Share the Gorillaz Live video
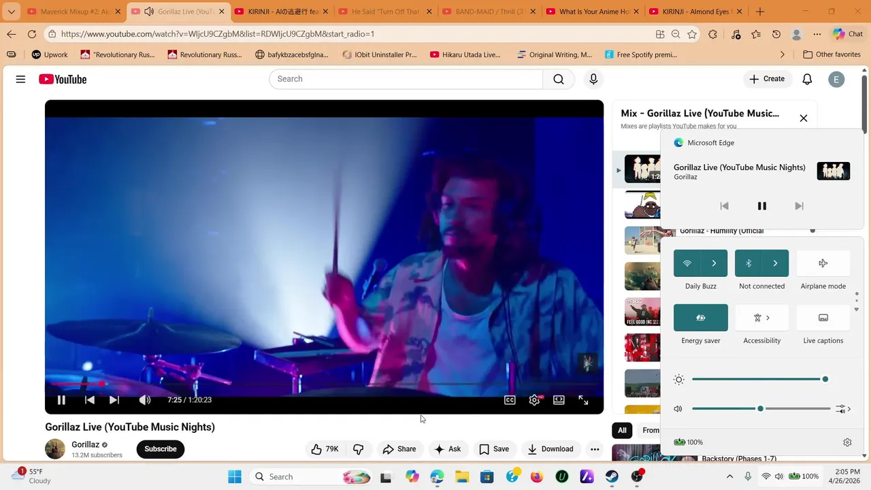The image size is (871, 490). click(399, 449)
